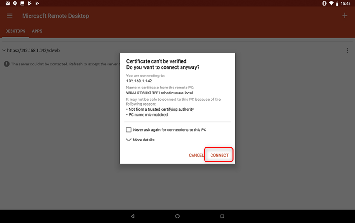Click the 15:45 clock in status bar
The image size is (355, 223).
pos(345,3)
